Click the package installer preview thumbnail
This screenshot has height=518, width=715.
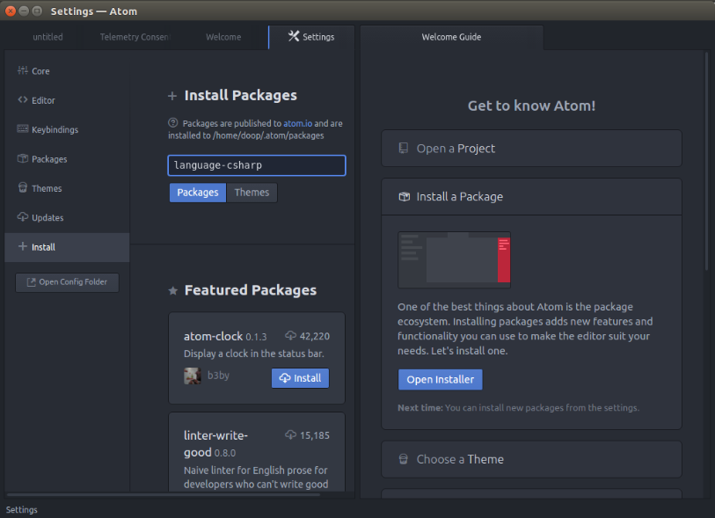click(x=454, y=260)
